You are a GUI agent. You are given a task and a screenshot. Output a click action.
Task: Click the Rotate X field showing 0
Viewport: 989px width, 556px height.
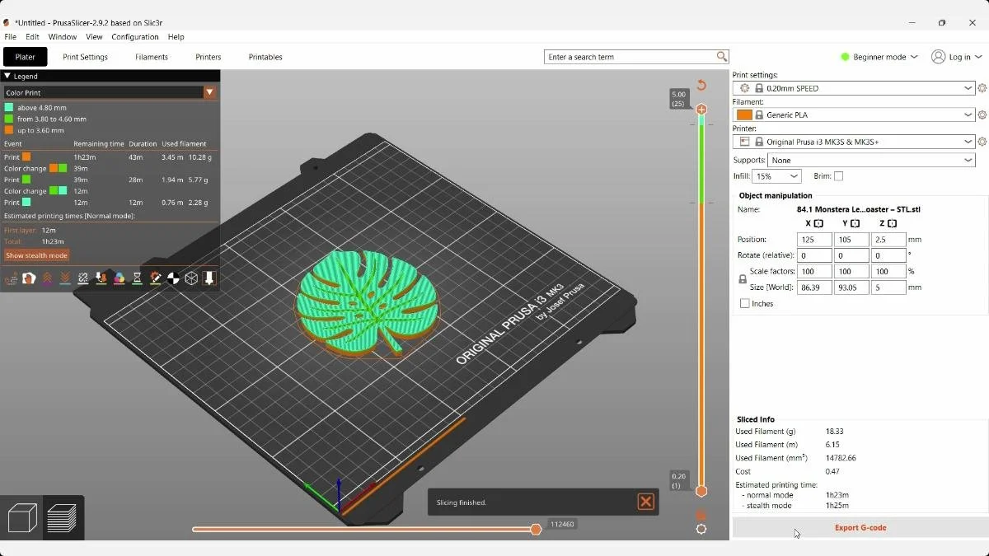814,255
